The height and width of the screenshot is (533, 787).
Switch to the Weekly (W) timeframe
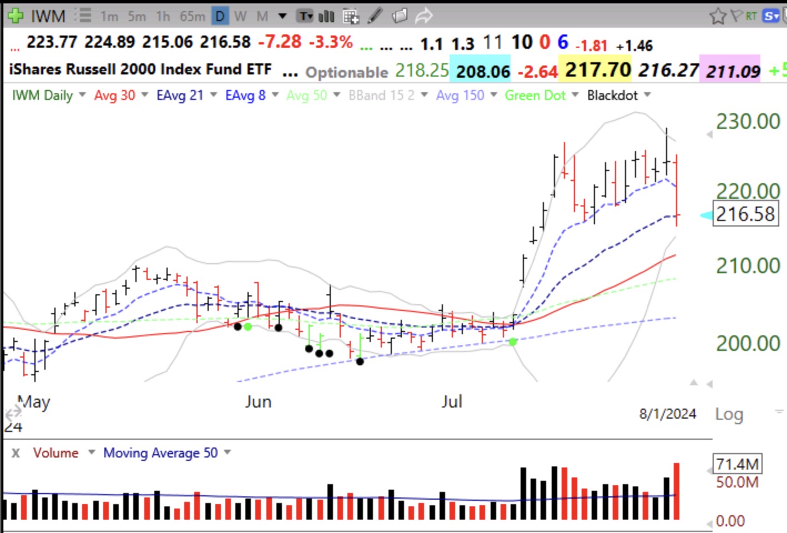(240, 16)
